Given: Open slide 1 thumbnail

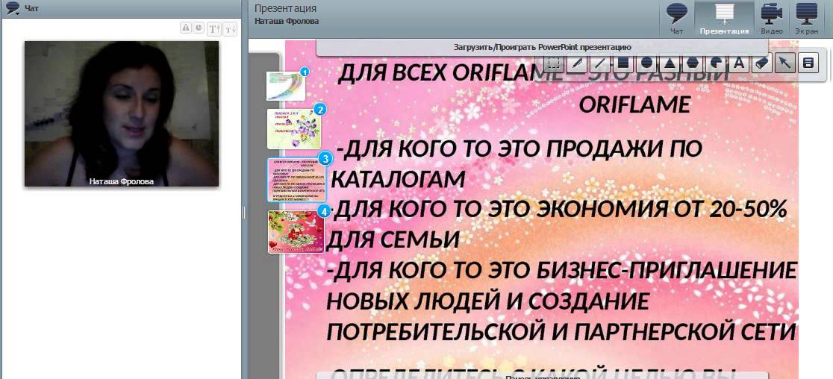Looking at the screenshot, I should pyautogui.click(x=286, y=86).
